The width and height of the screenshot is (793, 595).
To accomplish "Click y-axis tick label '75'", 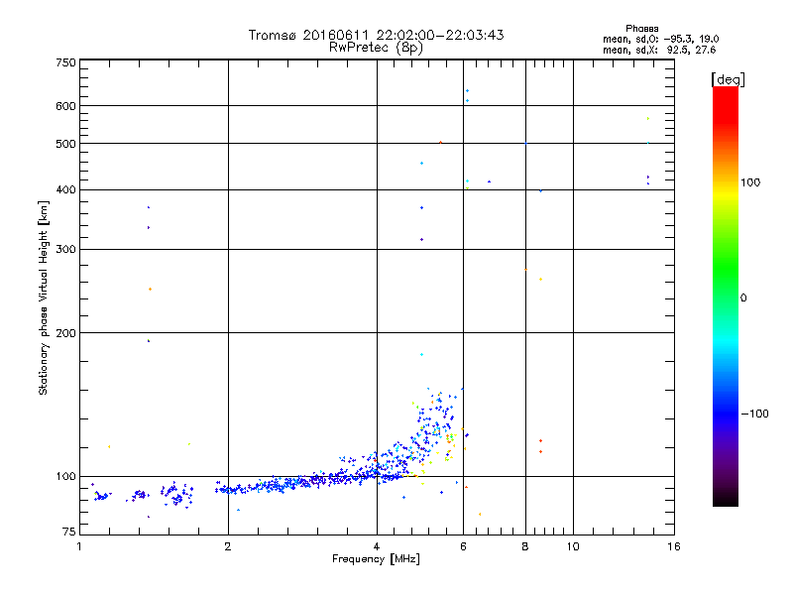I will [69, 532].
